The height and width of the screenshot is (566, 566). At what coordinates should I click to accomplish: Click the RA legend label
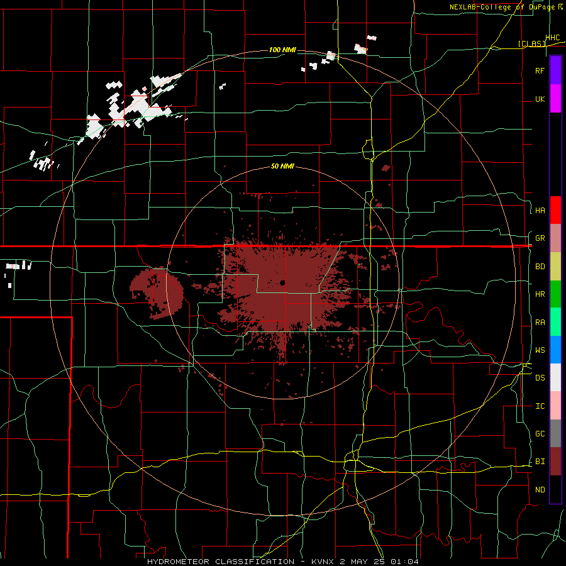click(x=540, y=323)
